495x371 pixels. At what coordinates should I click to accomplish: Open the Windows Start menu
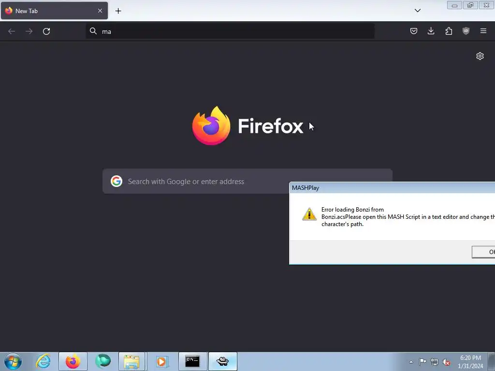pos(13,361)
